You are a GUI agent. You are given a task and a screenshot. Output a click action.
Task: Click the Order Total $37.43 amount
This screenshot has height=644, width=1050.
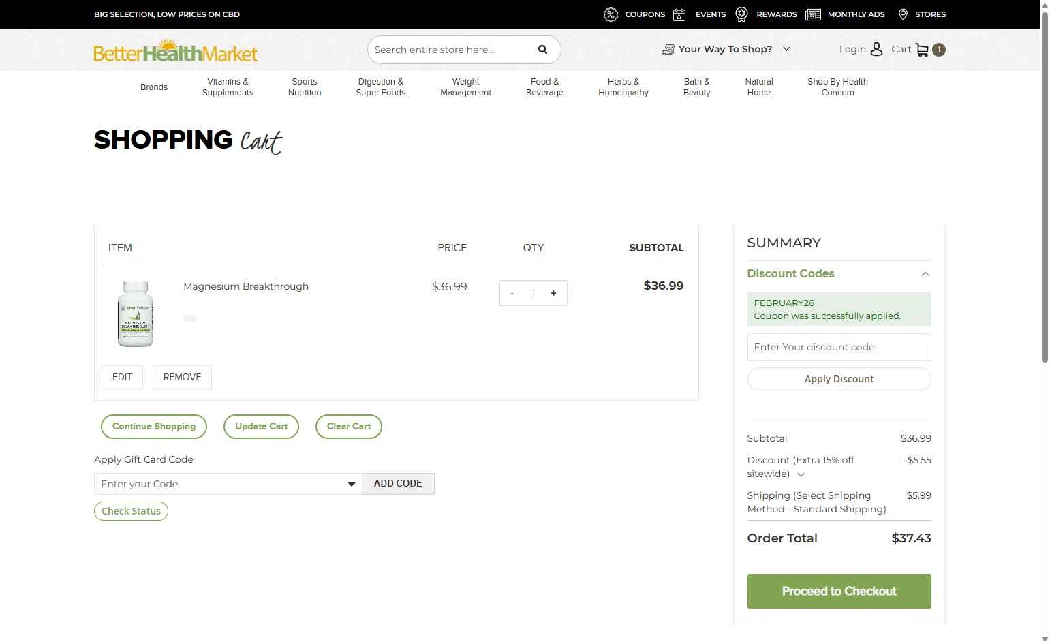pyautogui.click(x=911, y=538)
